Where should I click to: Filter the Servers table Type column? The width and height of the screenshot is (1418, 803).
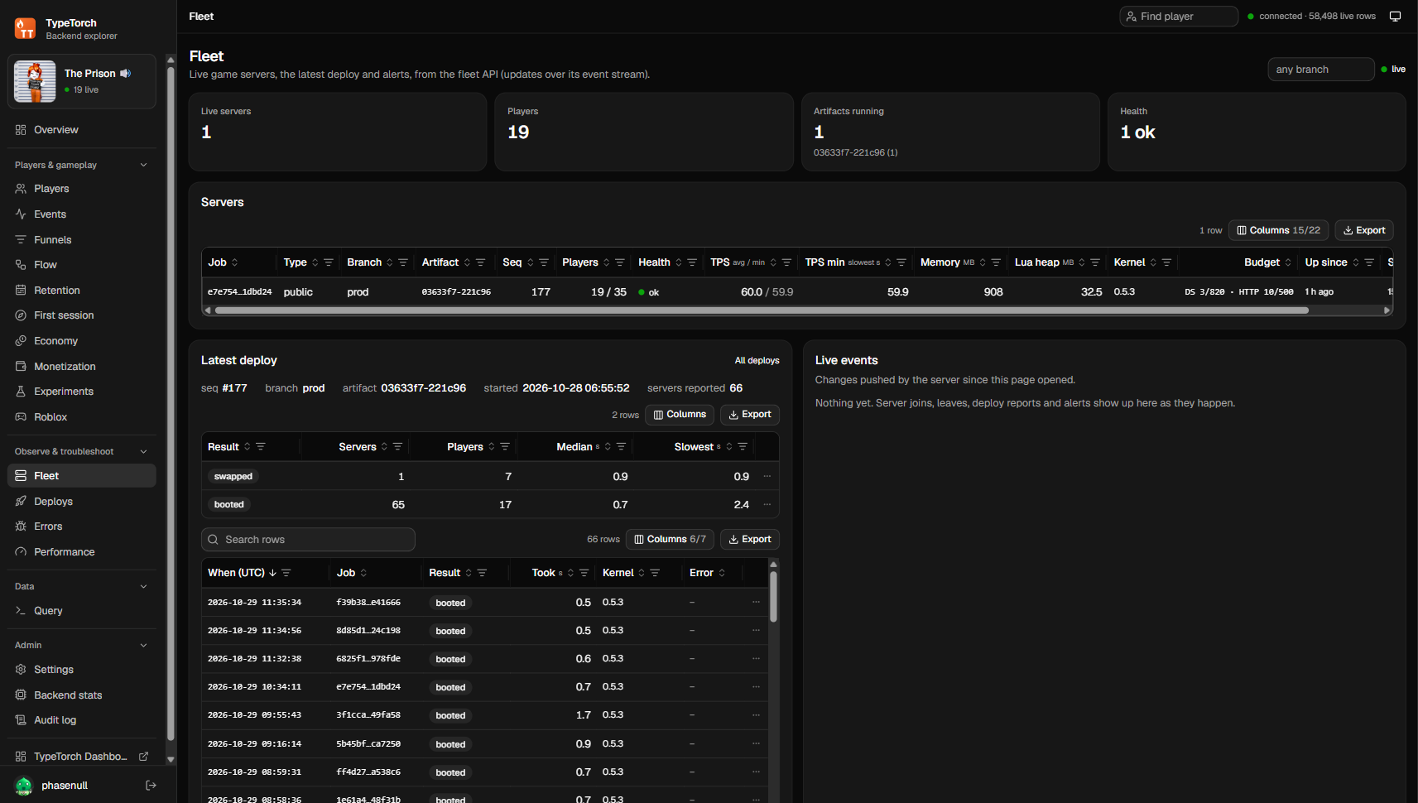point(329,262)
